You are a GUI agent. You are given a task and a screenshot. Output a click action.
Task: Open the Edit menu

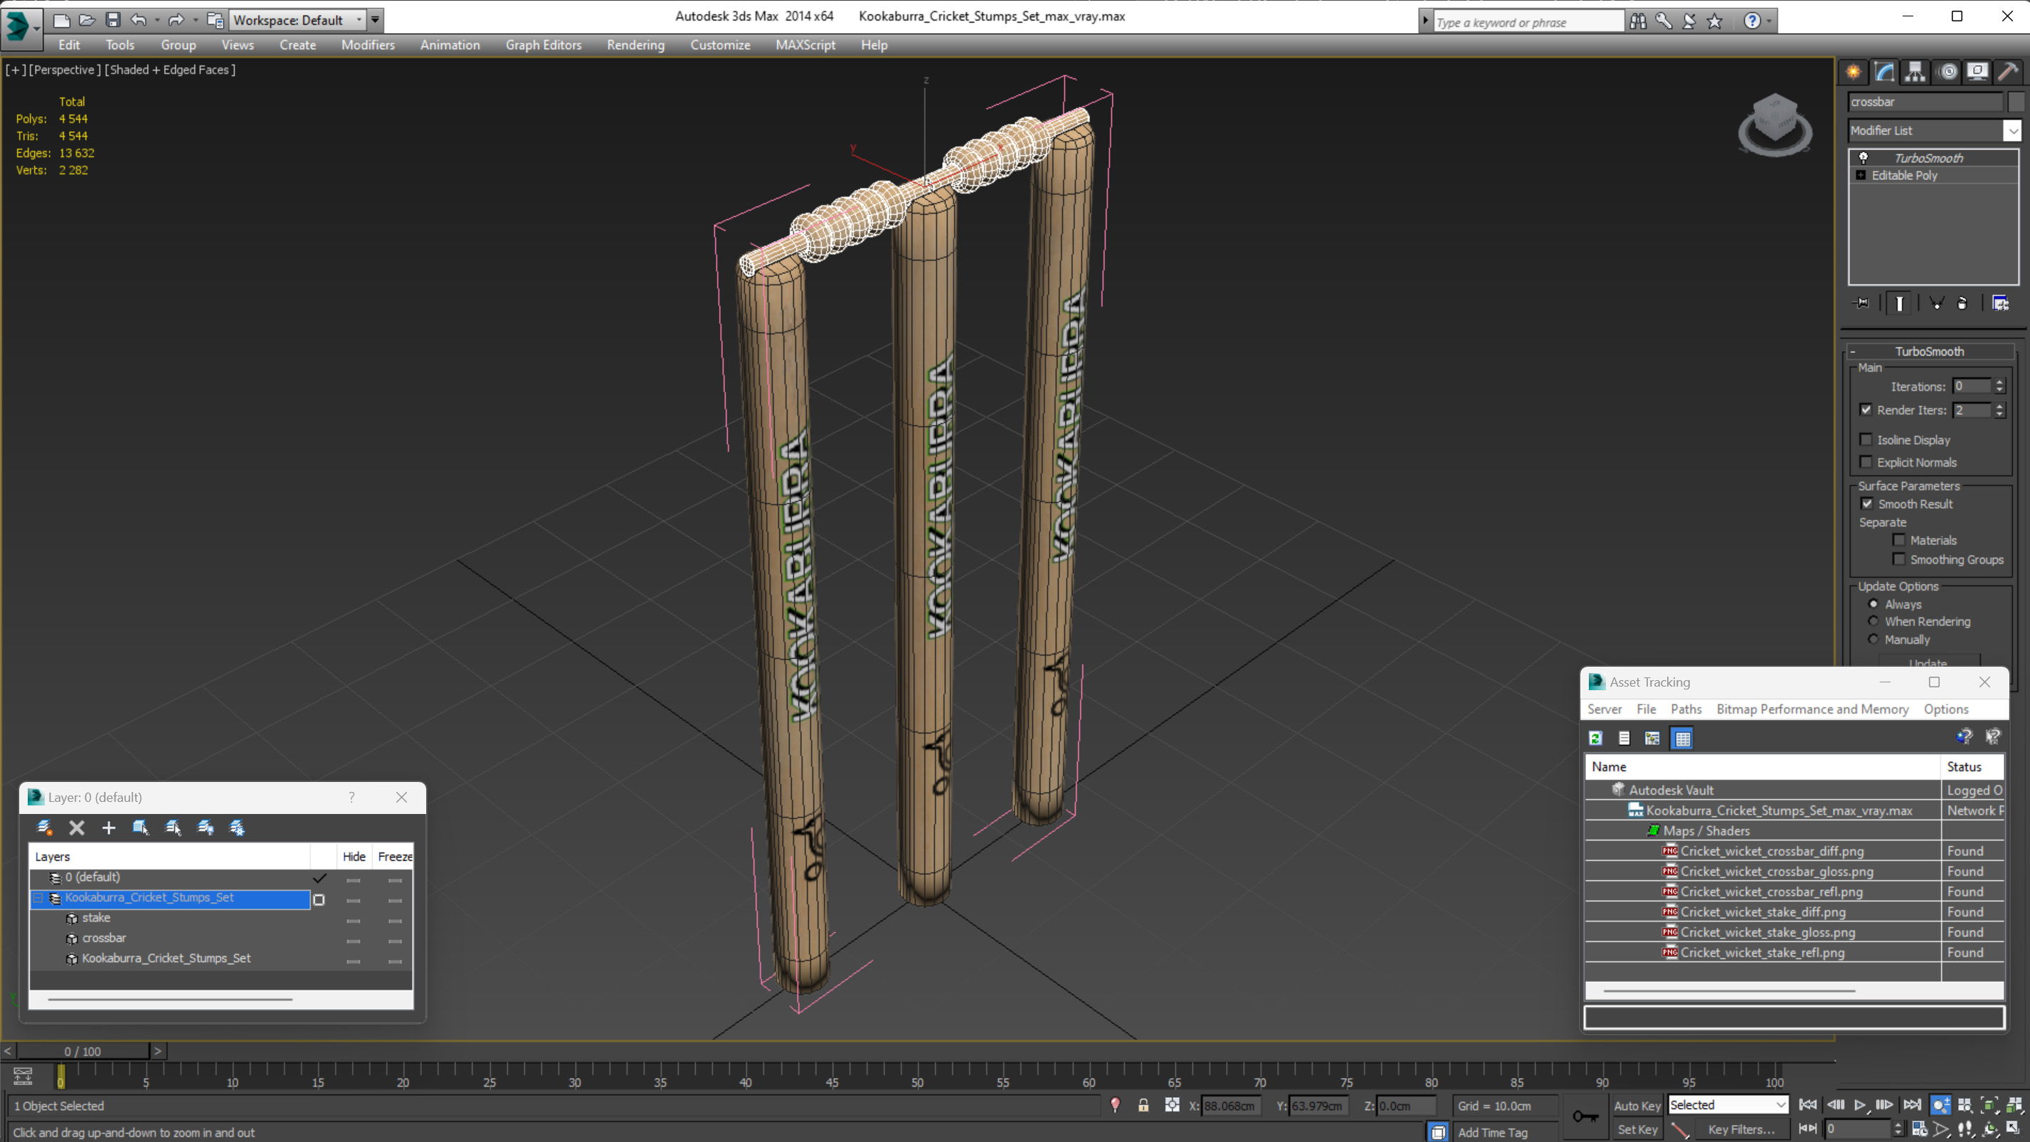(x=68, y=45)
